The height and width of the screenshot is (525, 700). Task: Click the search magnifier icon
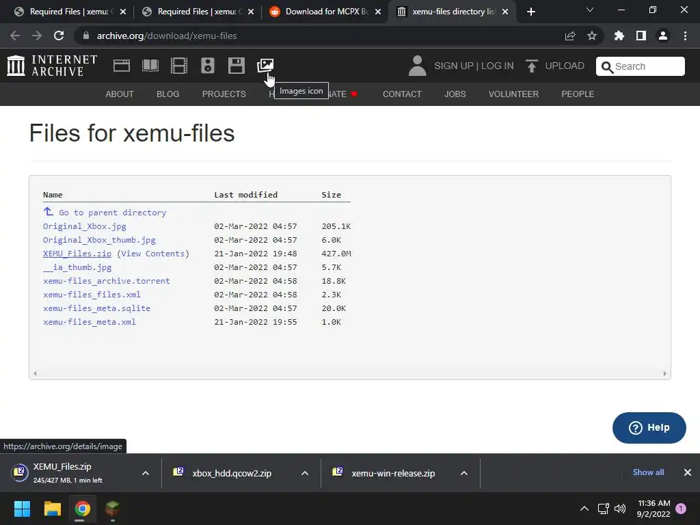[x=607, y=67]
